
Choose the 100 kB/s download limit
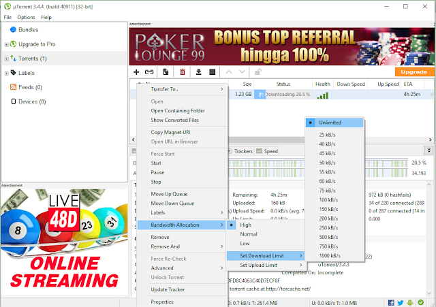coord(334,199)
